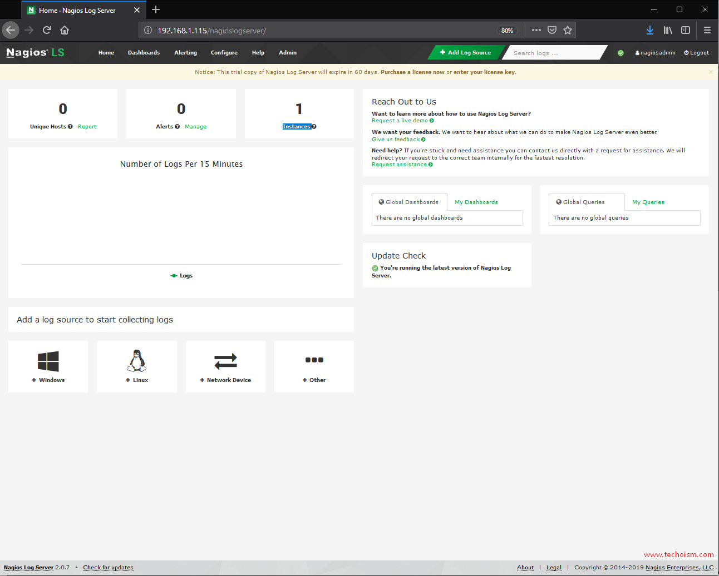
Task: Add a Network Device log source
Action: coord(225,366)
